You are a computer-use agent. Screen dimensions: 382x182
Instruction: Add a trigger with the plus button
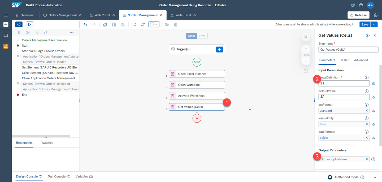[220, 49]
